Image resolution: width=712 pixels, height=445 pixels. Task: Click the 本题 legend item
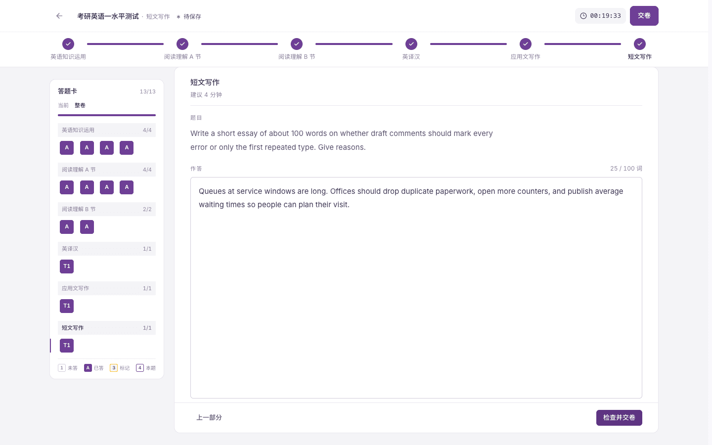[x=146, y=368]
